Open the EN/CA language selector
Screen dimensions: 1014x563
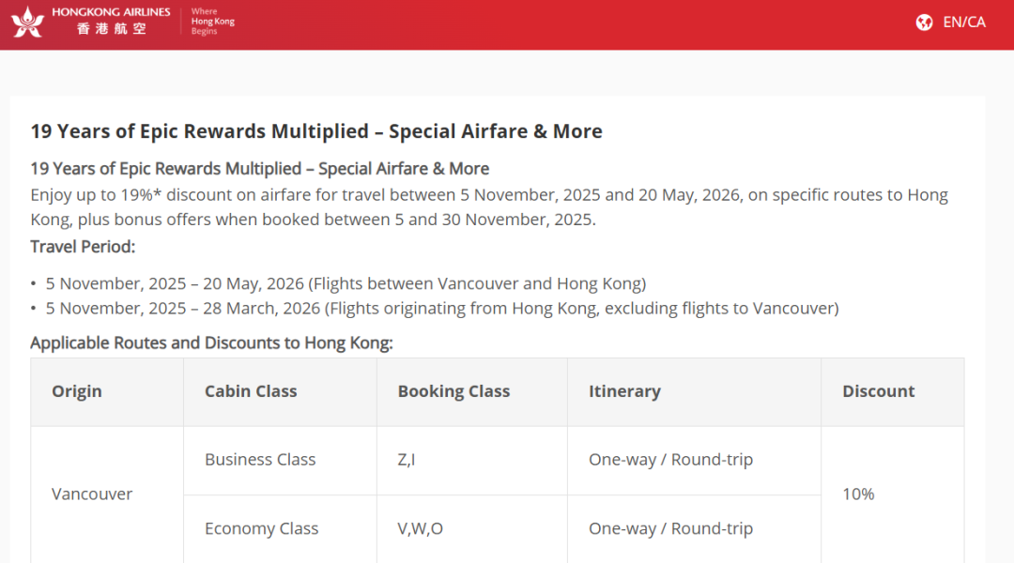[964, 23]
